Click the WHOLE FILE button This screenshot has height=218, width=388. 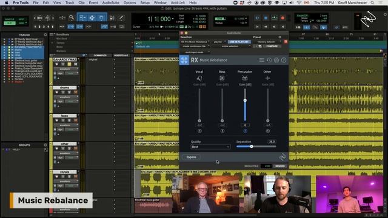click(x=251, y=166)
